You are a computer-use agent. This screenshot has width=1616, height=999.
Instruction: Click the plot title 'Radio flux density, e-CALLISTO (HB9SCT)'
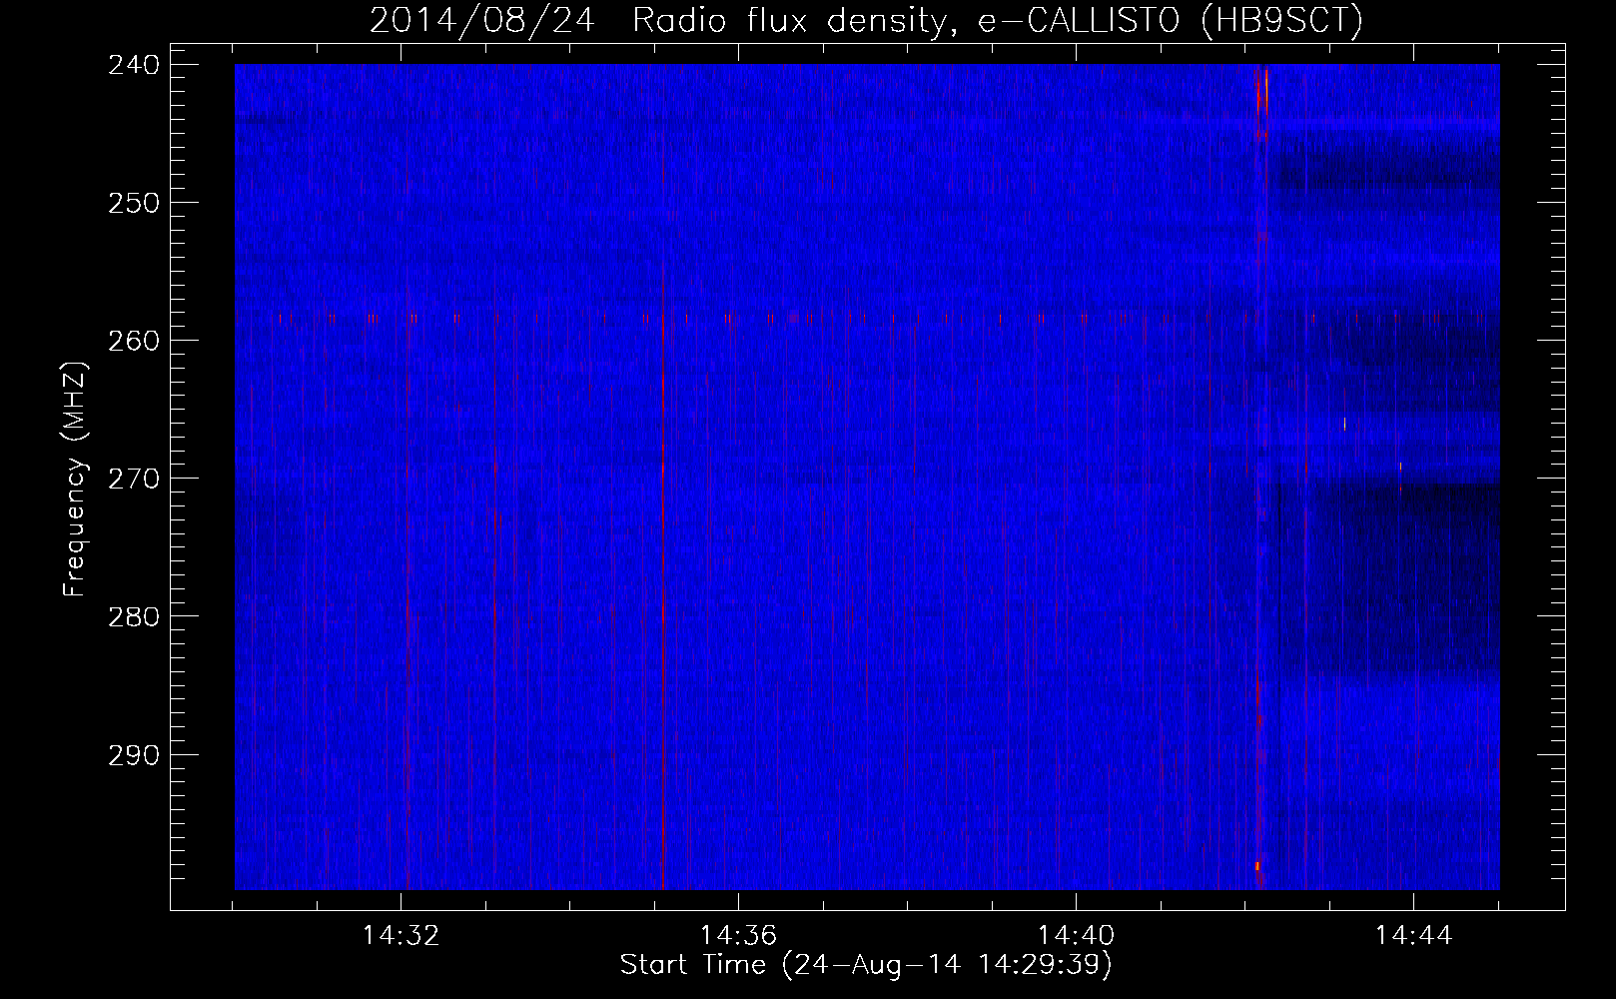(998, 20)
